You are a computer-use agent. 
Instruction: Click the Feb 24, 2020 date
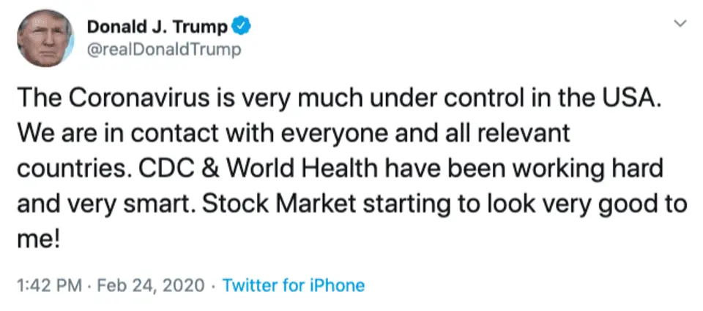point(153,285)
